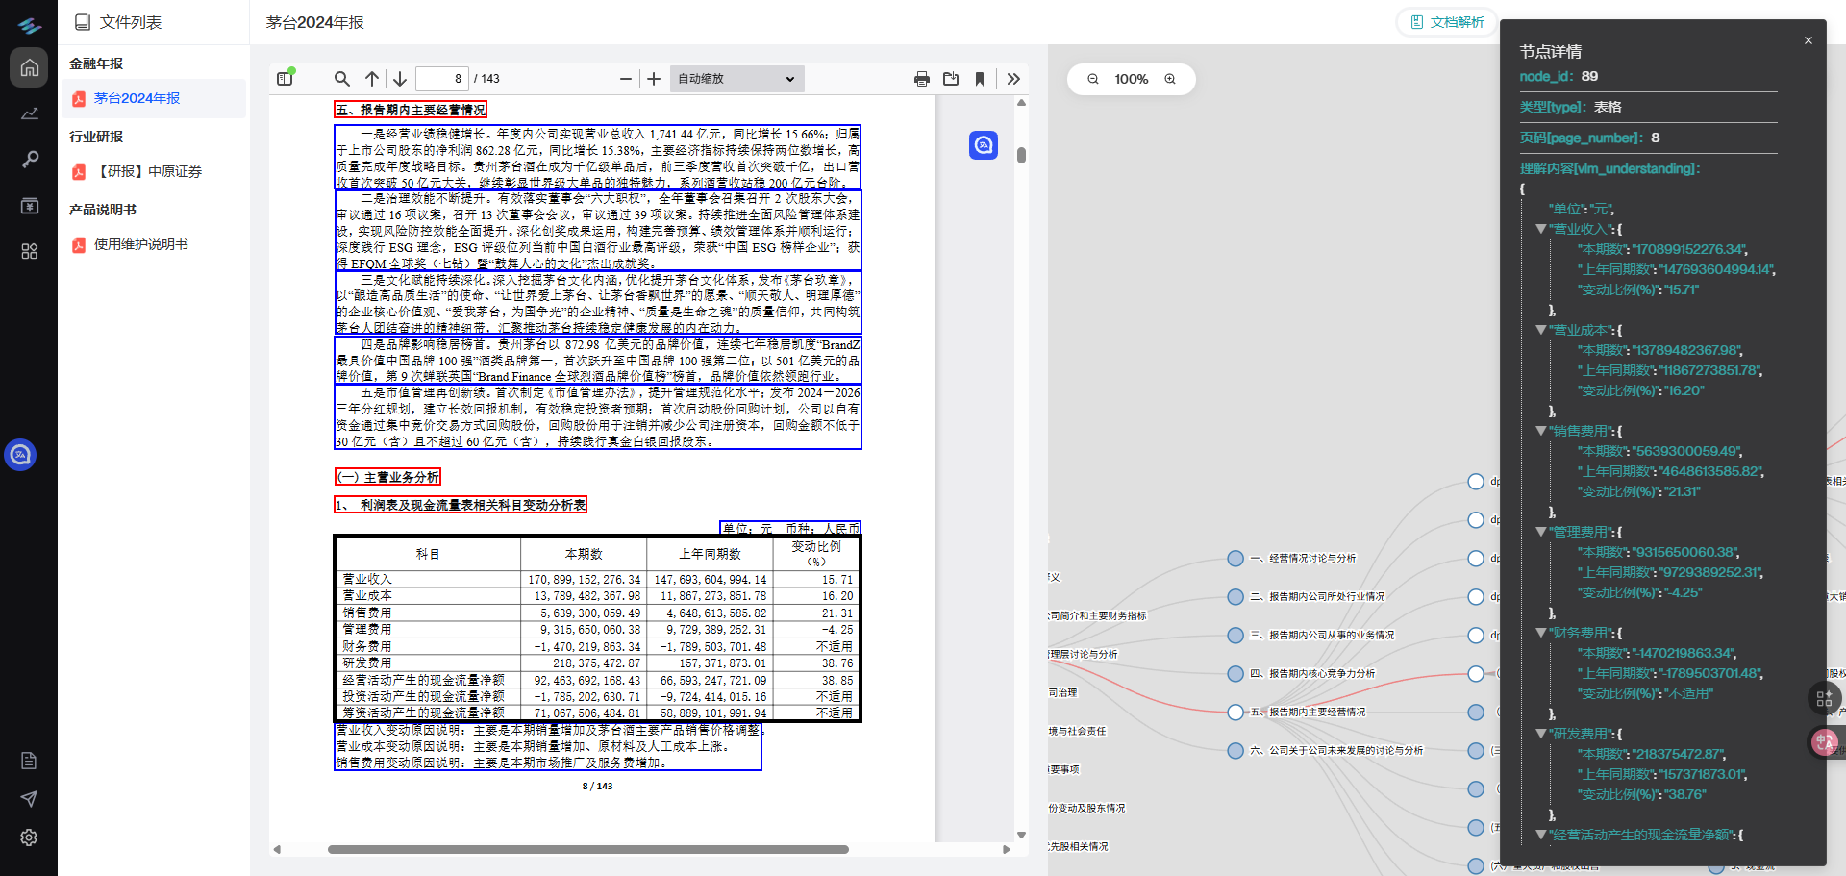Screen dimensions: 1846x876
Task: Open find-in-document search in PDF toolbar
Action: point(341,79)
